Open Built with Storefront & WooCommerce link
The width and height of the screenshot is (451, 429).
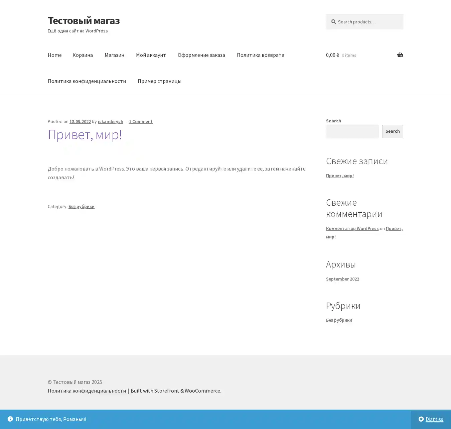pos(175,391)
